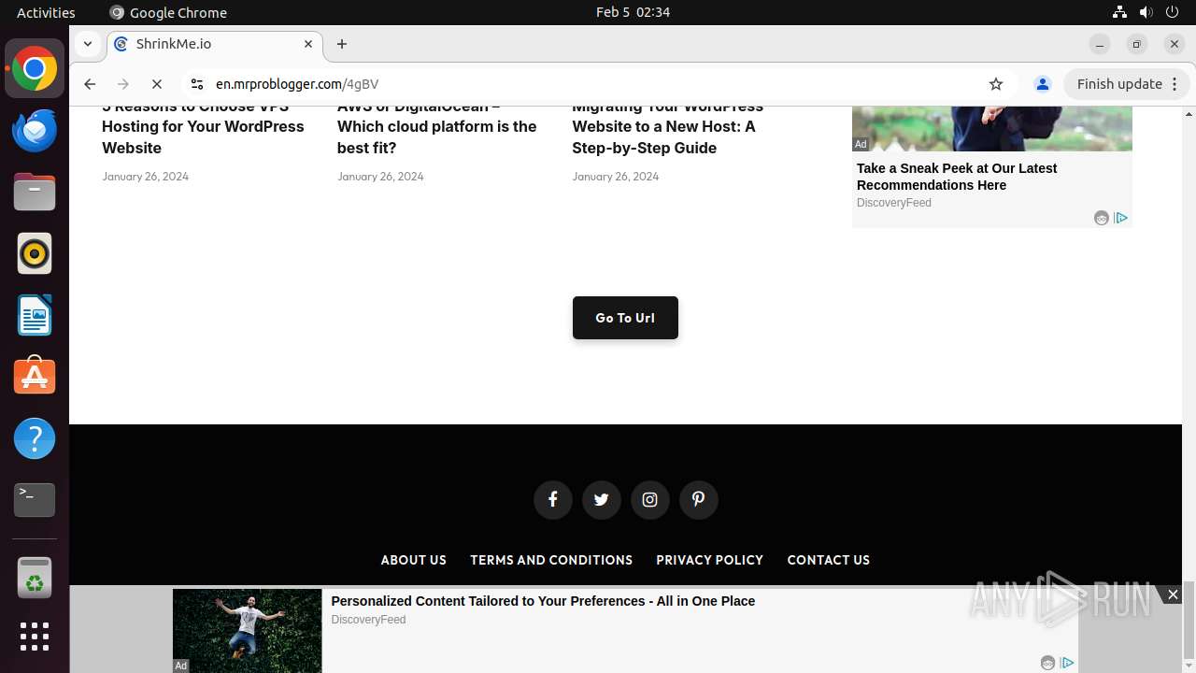Image resolution: width=1196 pixels, height=673 pixels.
Task: Open the Facebook social icon in footer
Action: [552, 499]
